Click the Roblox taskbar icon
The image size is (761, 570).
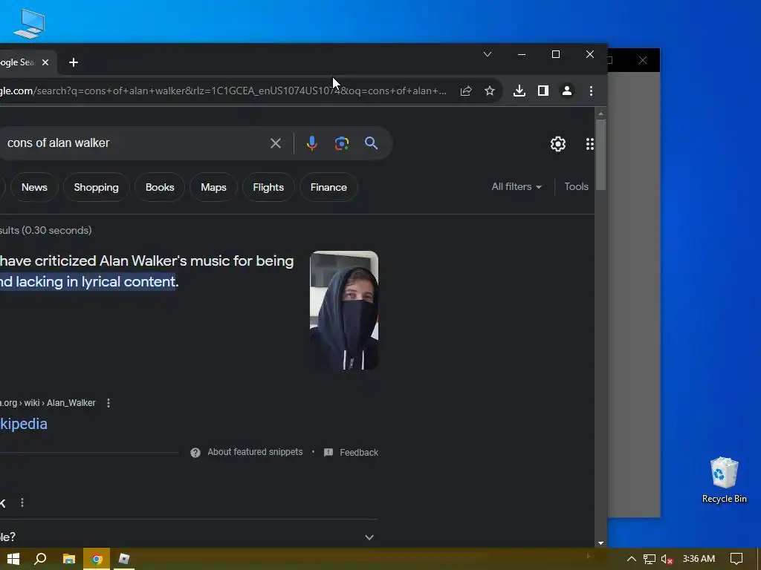(124, 559)
